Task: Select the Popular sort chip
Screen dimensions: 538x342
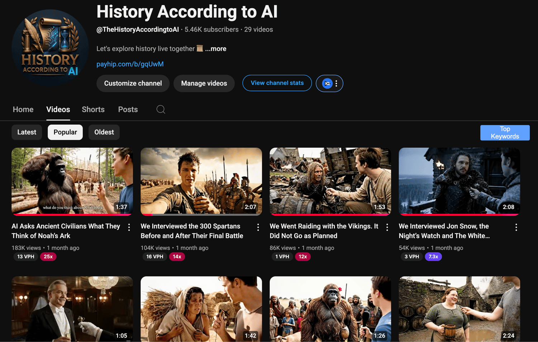Action: 65,132
